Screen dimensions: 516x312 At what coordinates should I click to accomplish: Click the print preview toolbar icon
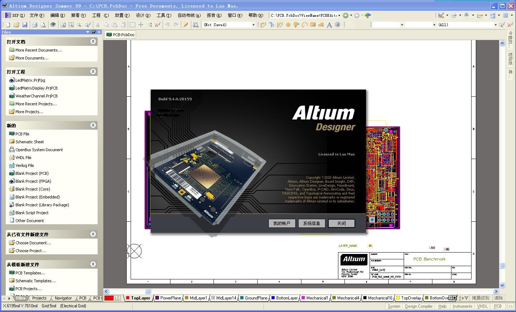[43, 25]
